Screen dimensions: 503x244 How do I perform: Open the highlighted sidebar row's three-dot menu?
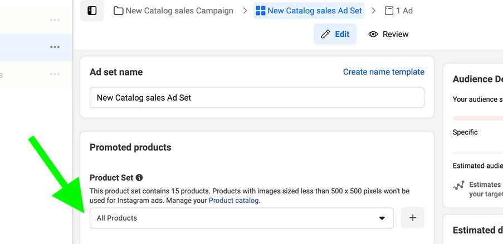[x=55, y=47]
